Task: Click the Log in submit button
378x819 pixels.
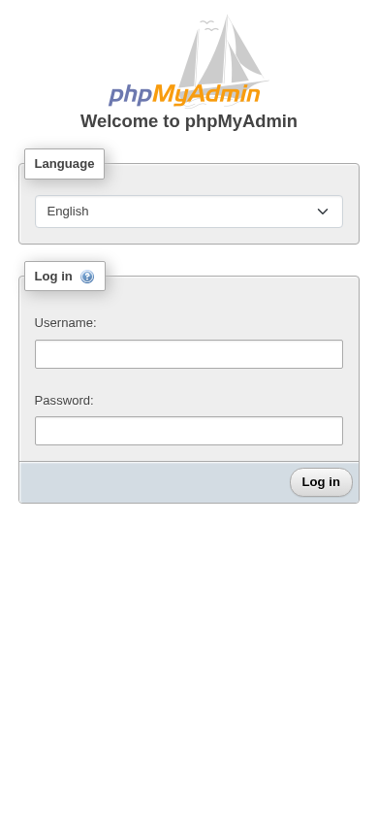Action: (321, 482)
